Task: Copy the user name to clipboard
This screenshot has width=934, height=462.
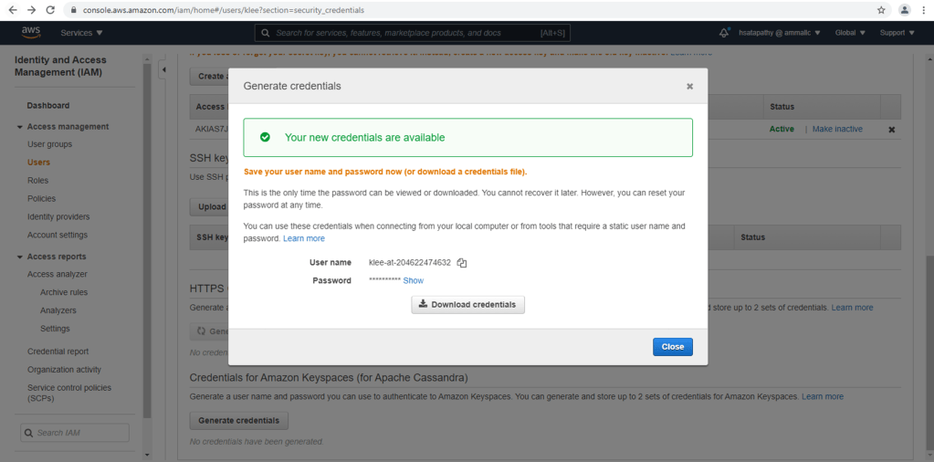Action: (x=462, y=263)
